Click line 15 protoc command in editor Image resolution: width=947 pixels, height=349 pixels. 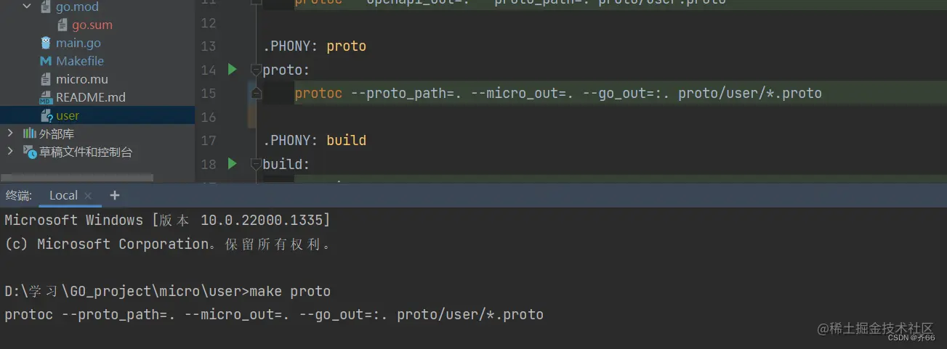click(x=558, y=93)
